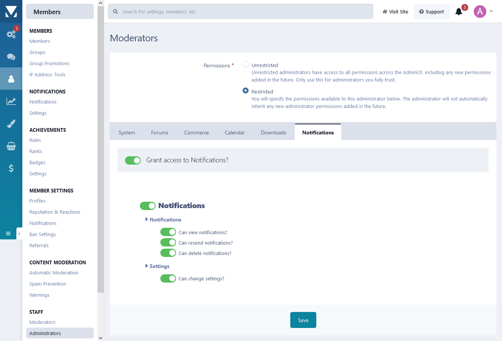Click the Support button
This screenshot has width=502, height=341.
point(432,12)
